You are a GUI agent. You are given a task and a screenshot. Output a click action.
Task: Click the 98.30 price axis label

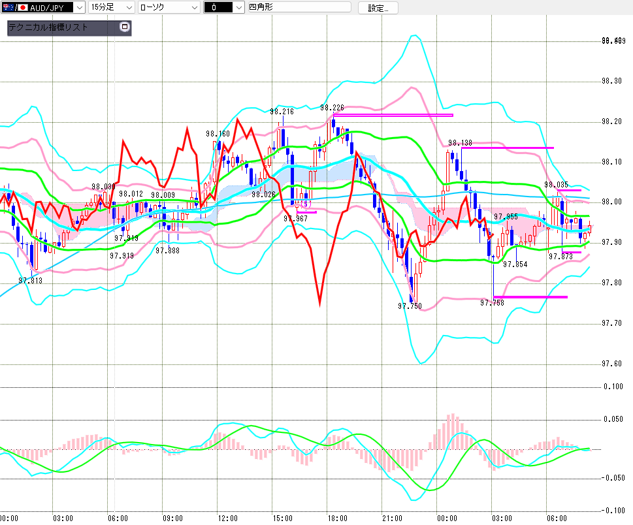tap(611, 81)
